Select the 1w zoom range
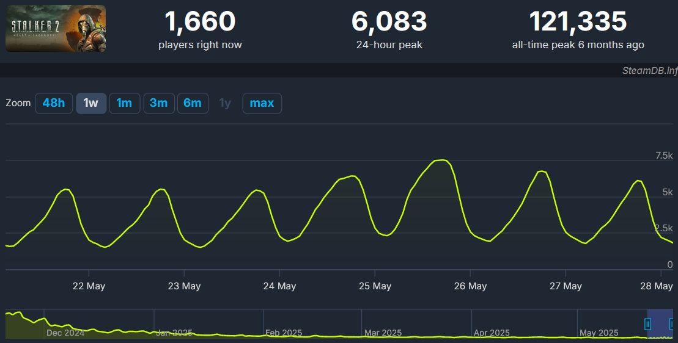The width and height of the screenshot is (678, 343). pyautogui.click(x=91, y=103)
